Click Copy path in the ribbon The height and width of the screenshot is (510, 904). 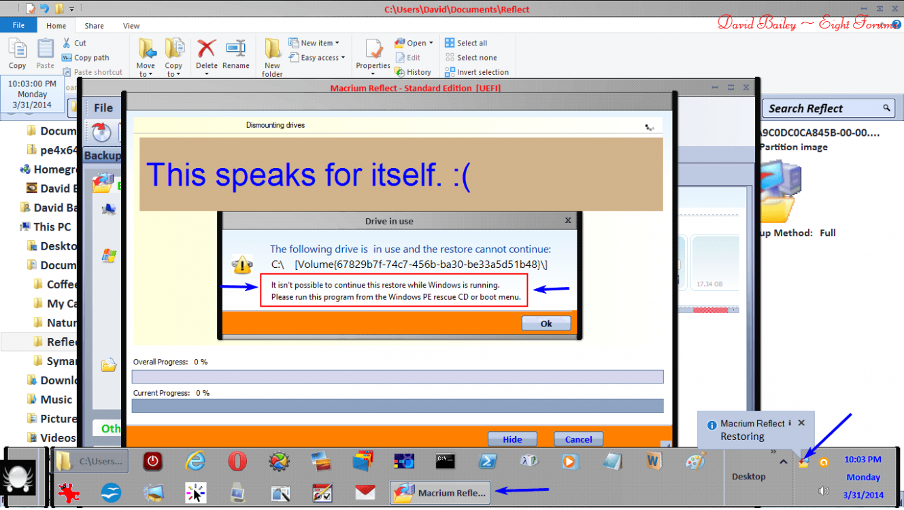click(86, 58)
